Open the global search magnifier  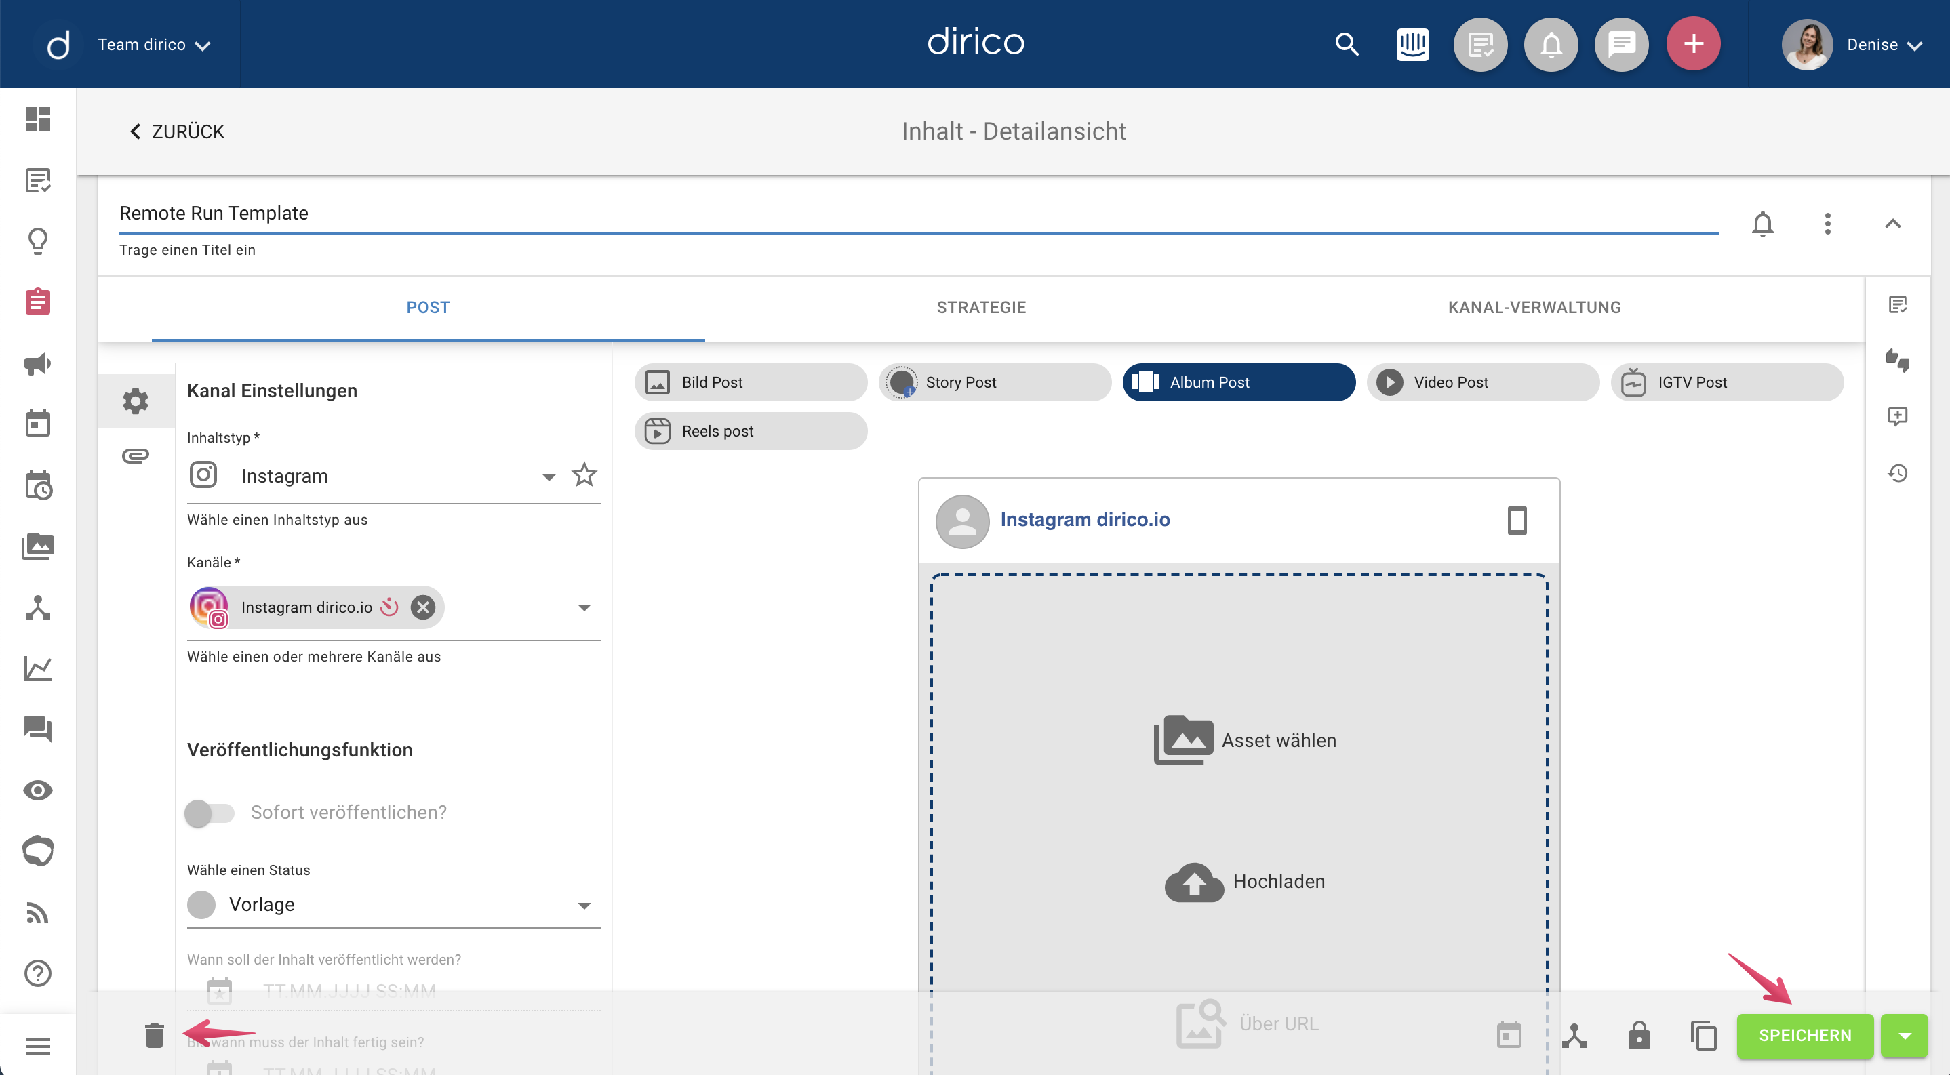tap(1347, 44)
